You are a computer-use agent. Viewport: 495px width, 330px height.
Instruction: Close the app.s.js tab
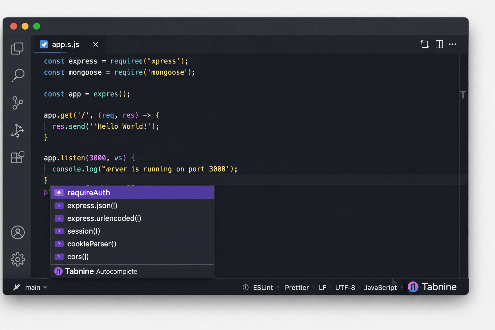tap(95, 44)
